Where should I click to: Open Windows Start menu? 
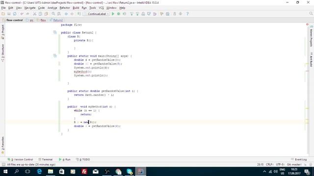tap(5, 172)
